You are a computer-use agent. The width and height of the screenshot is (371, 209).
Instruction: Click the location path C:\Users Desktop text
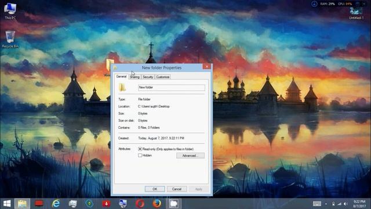[154, 106]
